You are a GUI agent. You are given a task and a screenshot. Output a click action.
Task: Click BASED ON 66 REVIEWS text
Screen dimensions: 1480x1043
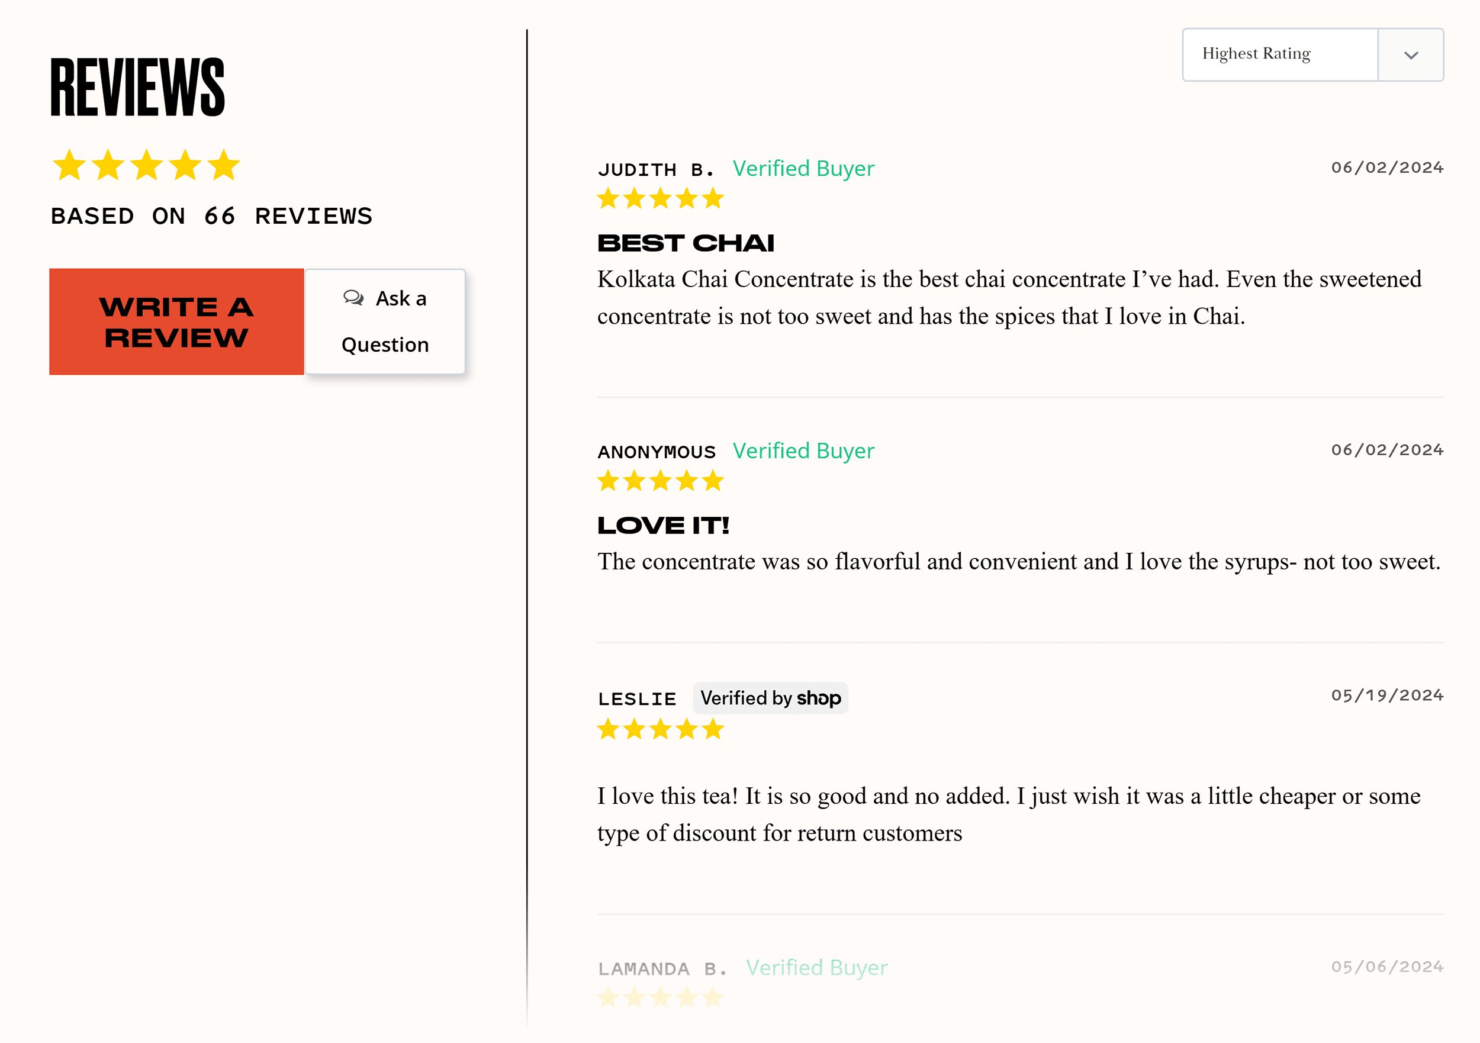tap(211, 216)
